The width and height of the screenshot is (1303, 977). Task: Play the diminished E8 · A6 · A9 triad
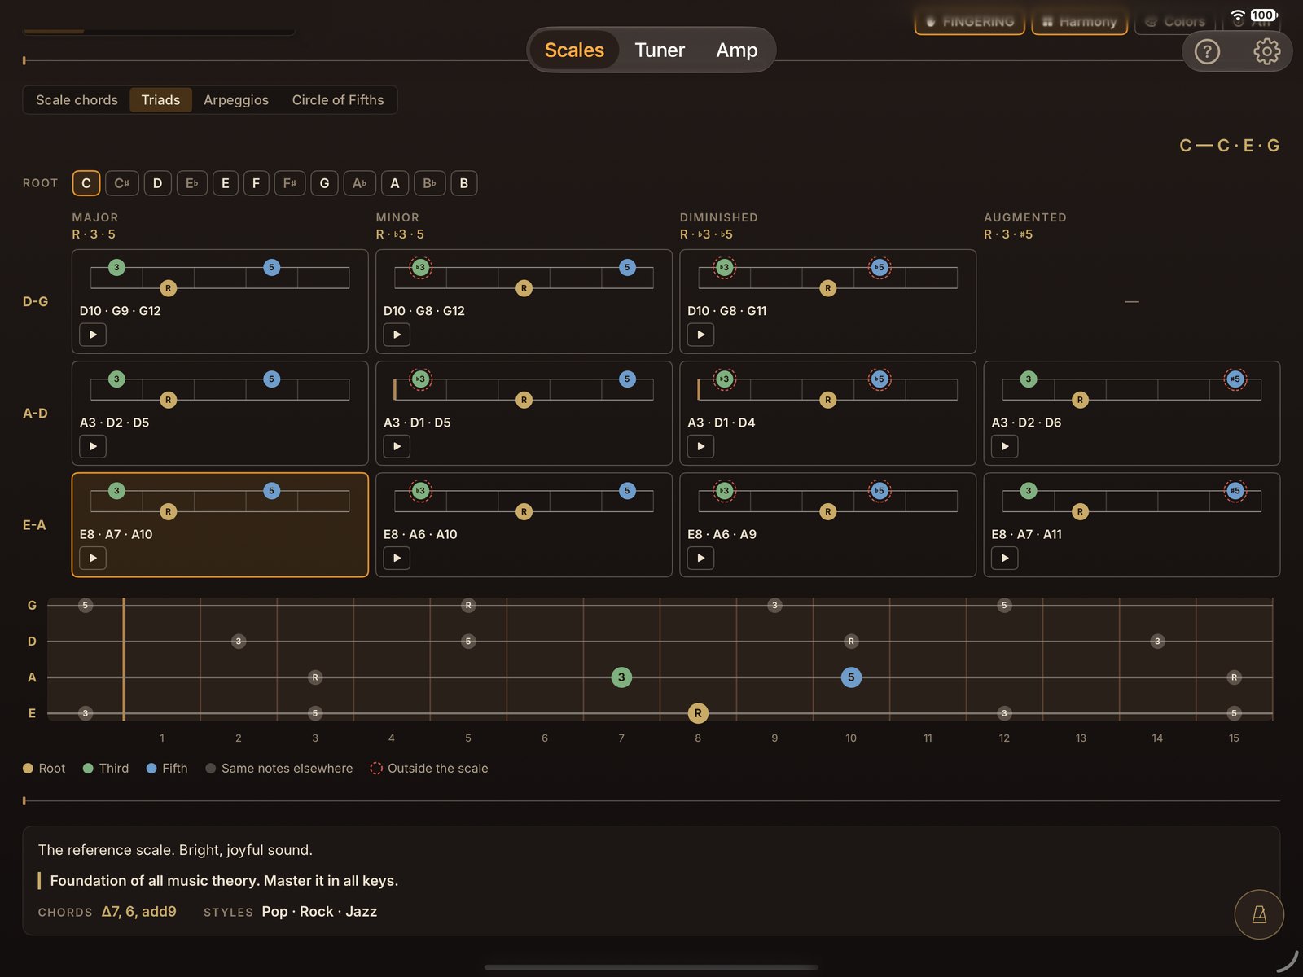tap(700, 558)
